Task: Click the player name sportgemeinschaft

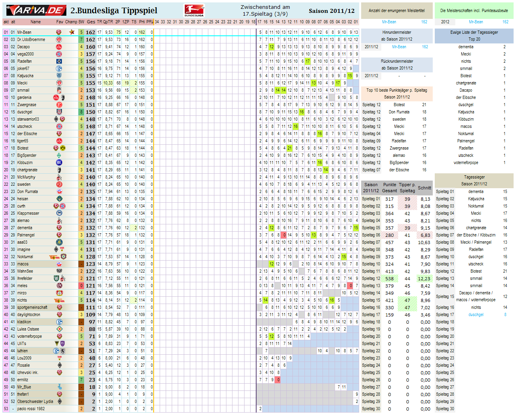Action: coord(32,307)
